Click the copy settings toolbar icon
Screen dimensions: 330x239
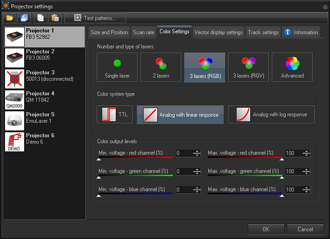[x=40, y=18]
